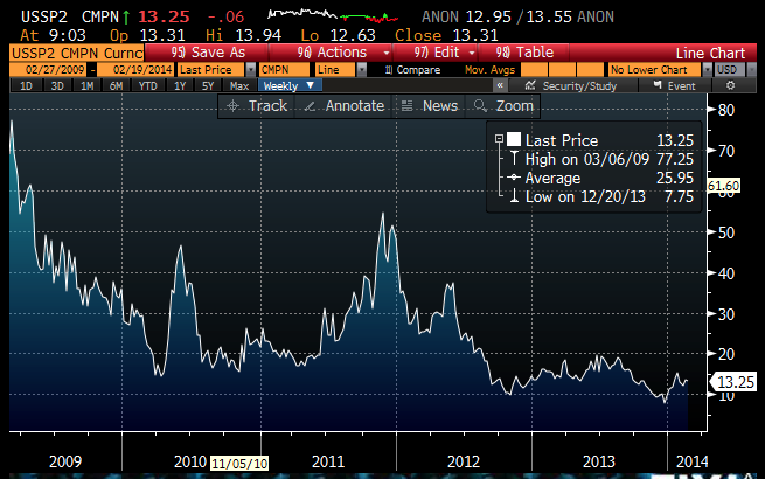
Task: Collapse the legend using the minus box
Action: pos(499,139)
